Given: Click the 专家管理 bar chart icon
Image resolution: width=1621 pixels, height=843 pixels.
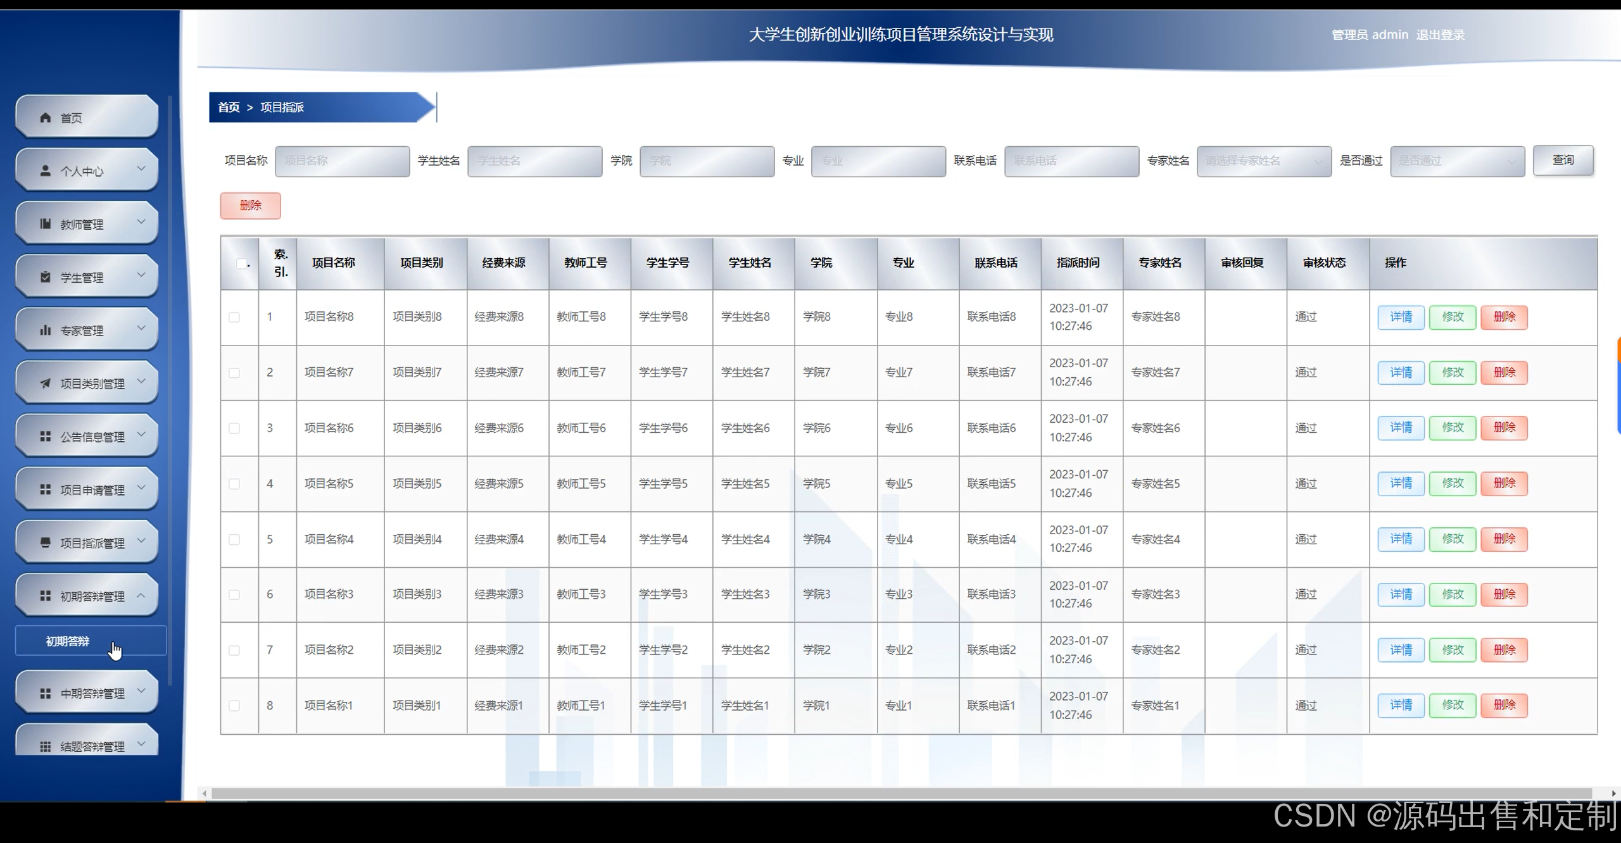Looking at the screenshot, I should (45, 330).
